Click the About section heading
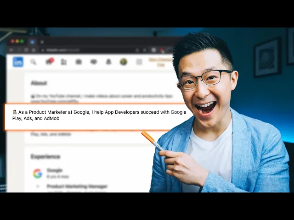This screenshot has width=294, height=220. [39, 83]
